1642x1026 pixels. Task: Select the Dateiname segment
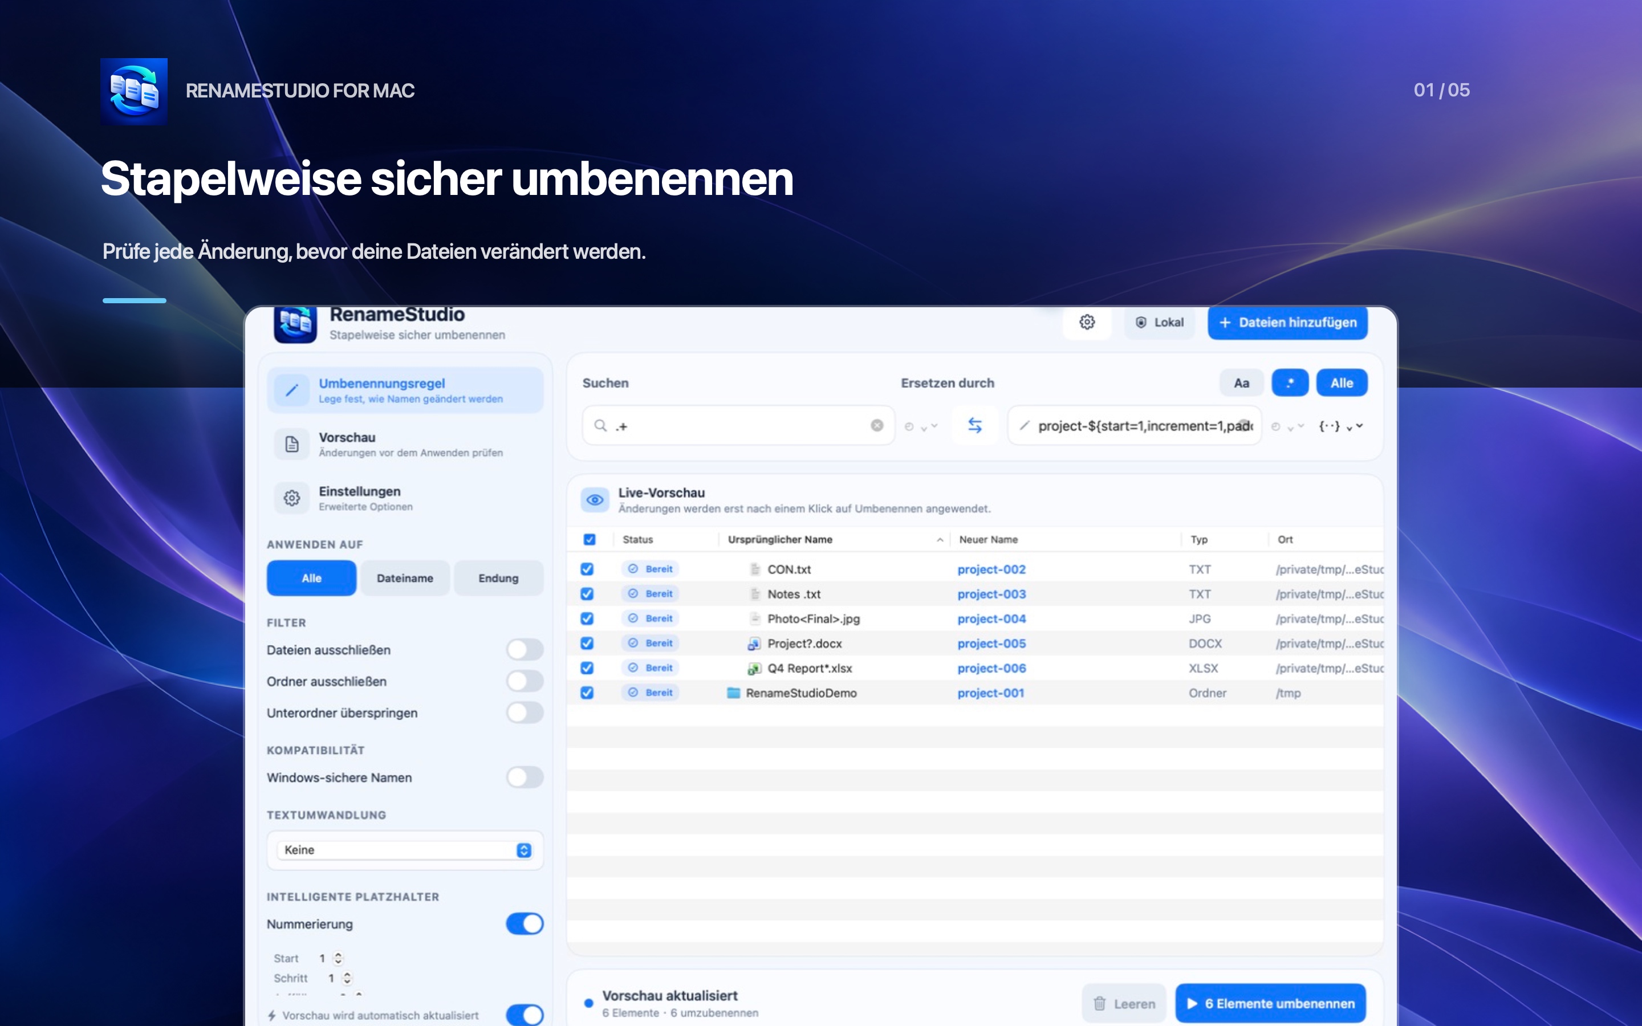coord(405,578)
